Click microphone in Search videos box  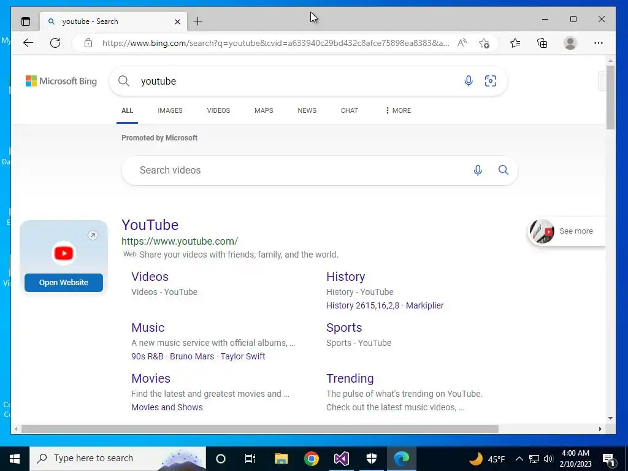[477, 170]
